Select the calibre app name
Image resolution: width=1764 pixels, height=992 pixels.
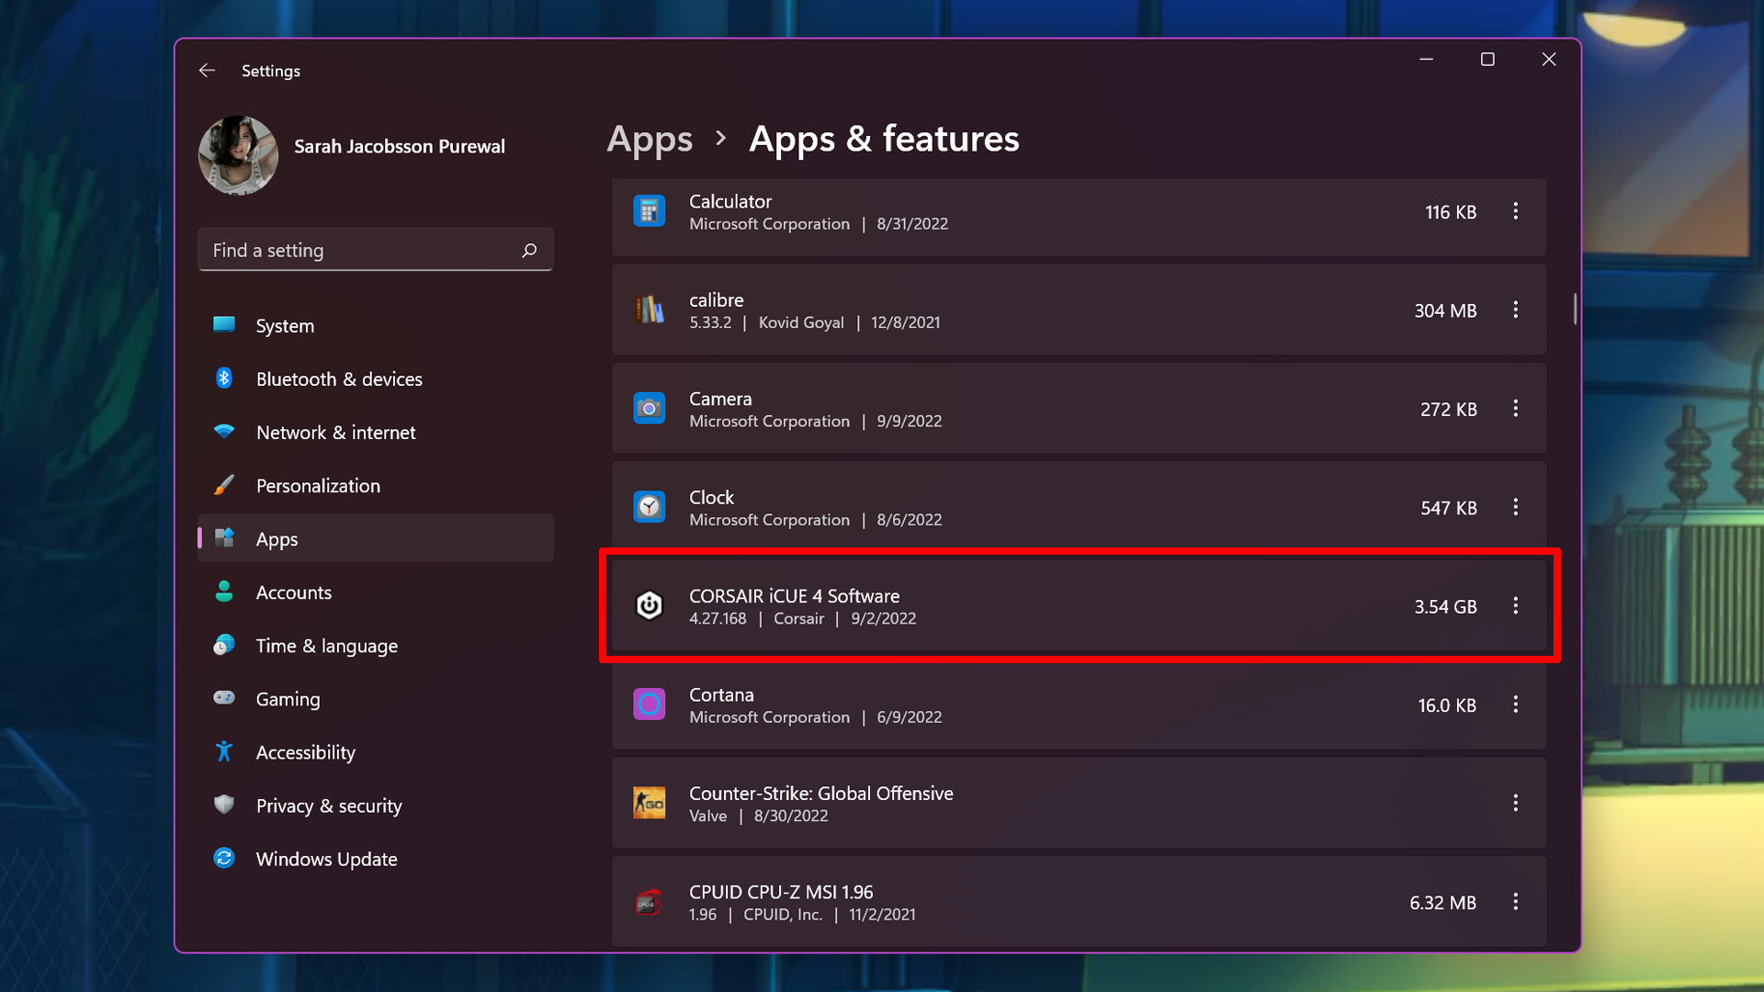pos(717,300)
